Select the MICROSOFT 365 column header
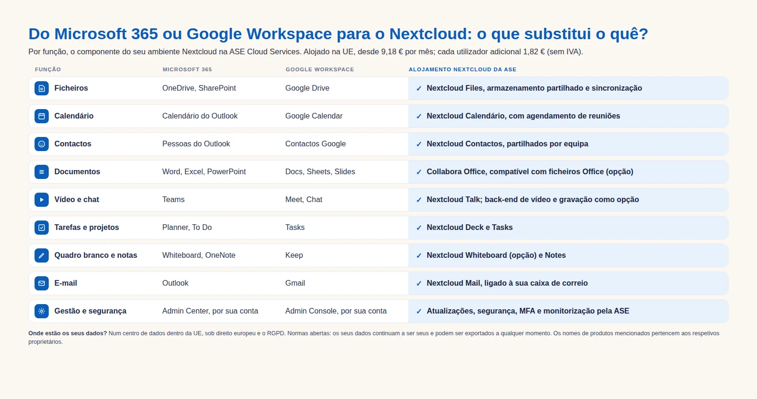Image resolution: width=757 pixels, height=399 pixels. [x=187, y=69]
